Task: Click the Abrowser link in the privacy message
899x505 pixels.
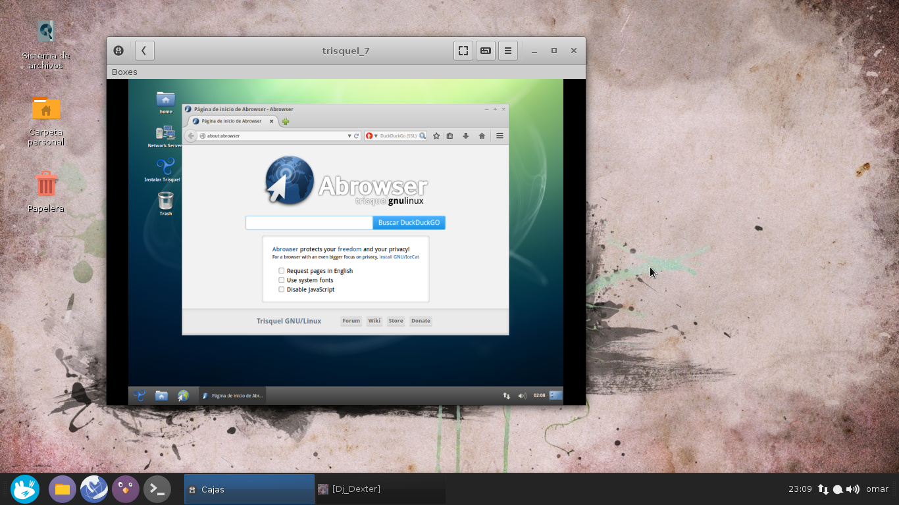Action: [285, 249]
